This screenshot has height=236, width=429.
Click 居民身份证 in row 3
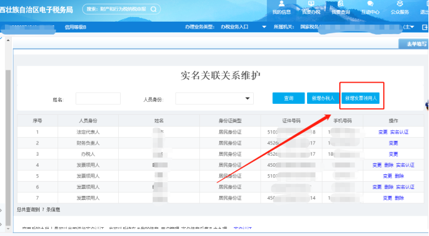tap(230, 154)
